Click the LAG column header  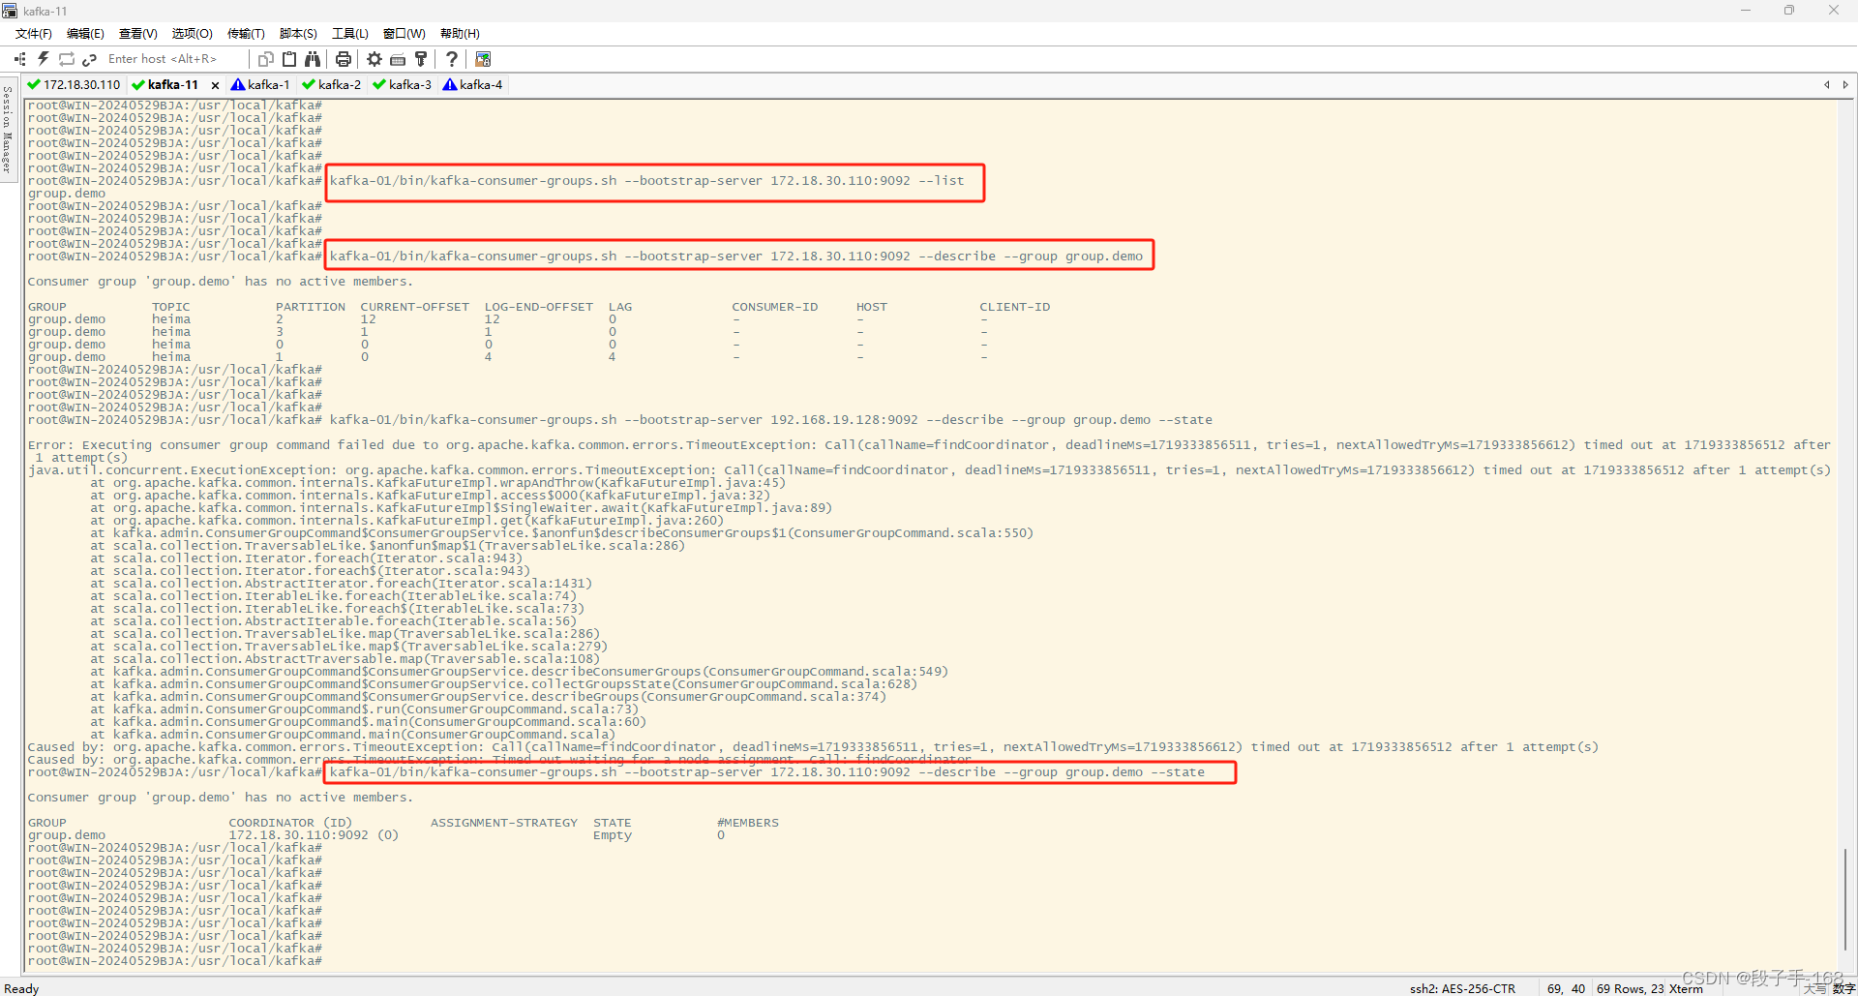click(x=620, y=307)
